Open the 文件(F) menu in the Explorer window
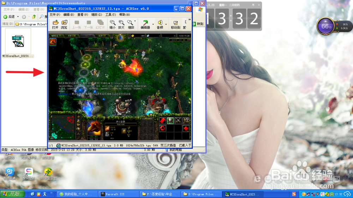The width and height of the screenshot is (353, 198). pyautogui.click(x=9, y=10)
